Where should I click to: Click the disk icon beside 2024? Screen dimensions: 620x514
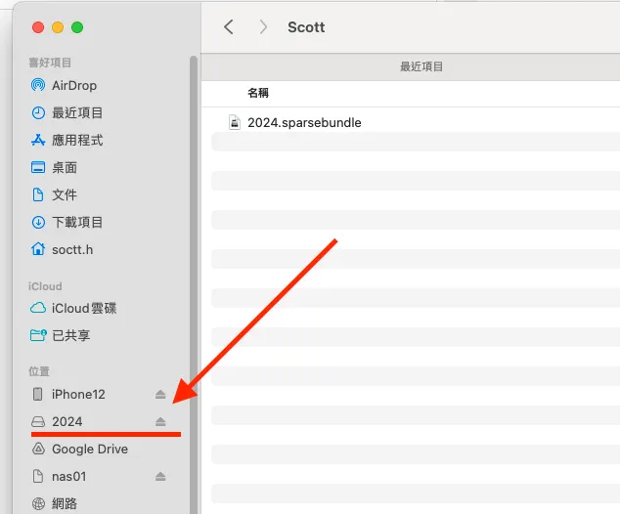coord(38,422)
